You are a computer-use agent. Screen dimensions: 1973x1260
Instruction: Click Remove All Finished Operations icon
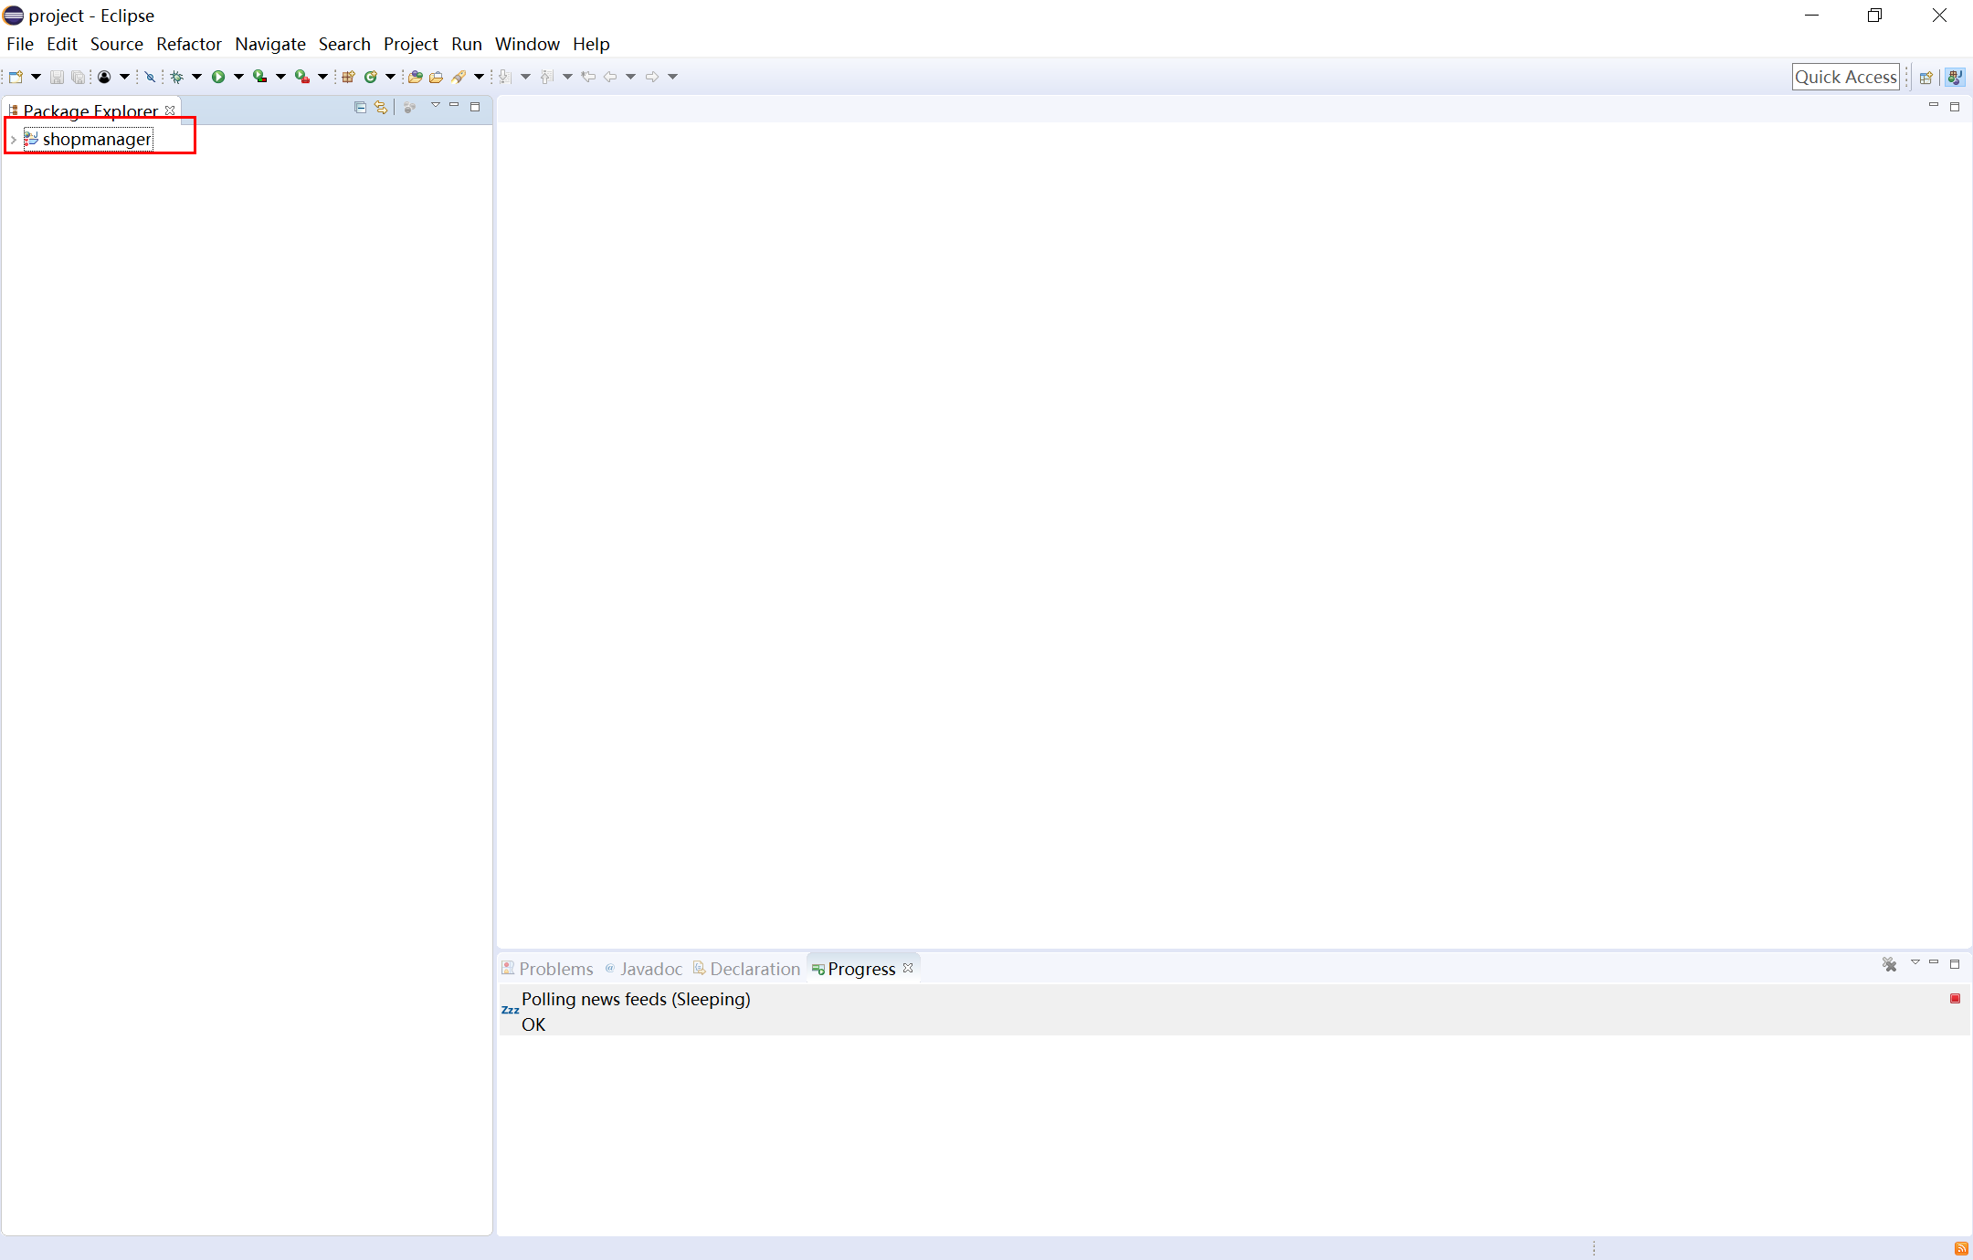[x=1889, y=964]
